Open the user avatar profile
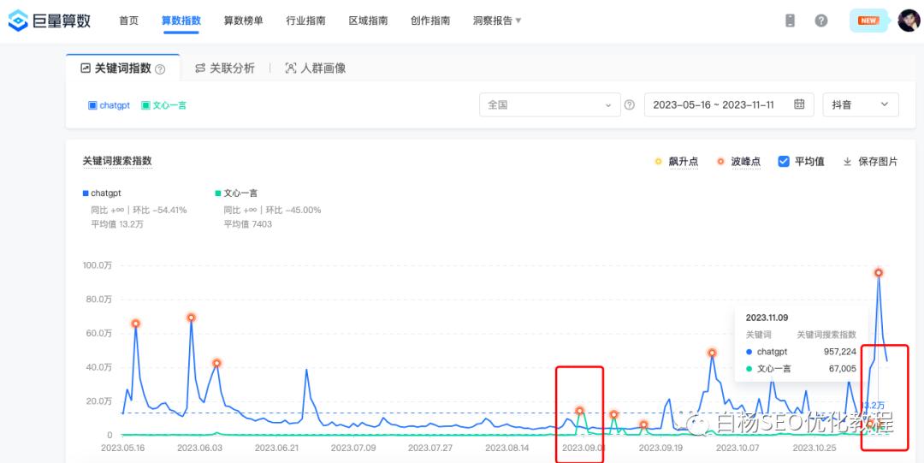This screenshot has width=924, height=463. [909, 21]
